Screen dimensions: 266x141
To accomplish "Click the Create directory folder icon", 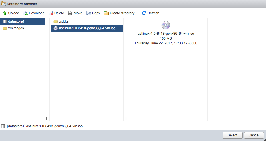I will (106, 13).
